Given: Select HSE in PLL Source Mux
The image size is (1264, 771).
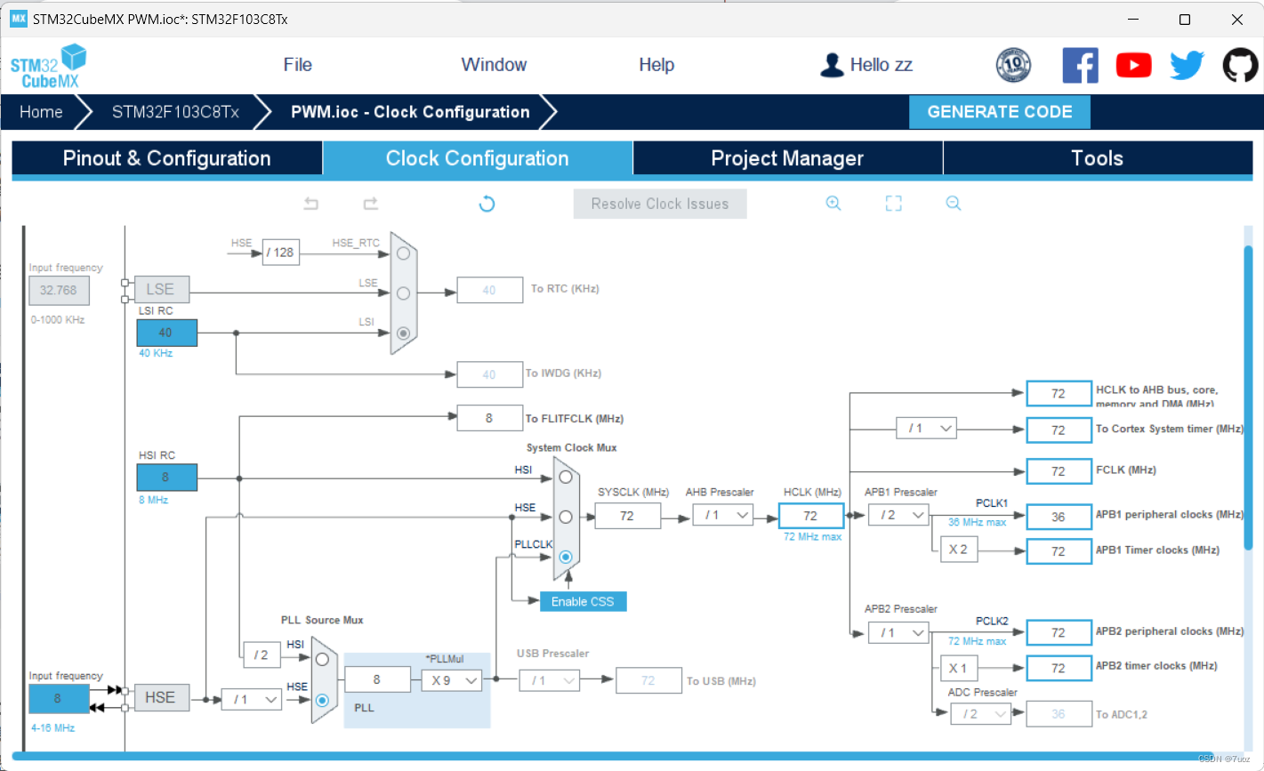Looking at the screenshot, I should tap(322, 700).
